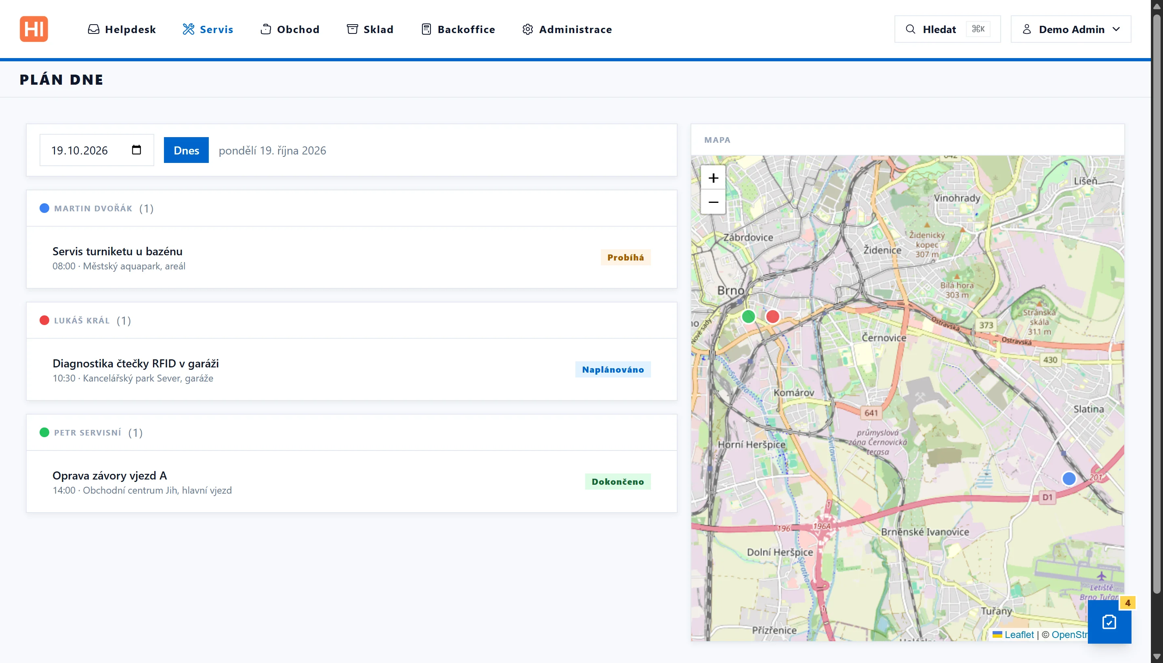Click the scrollbar down arrow

[1157, 657]
